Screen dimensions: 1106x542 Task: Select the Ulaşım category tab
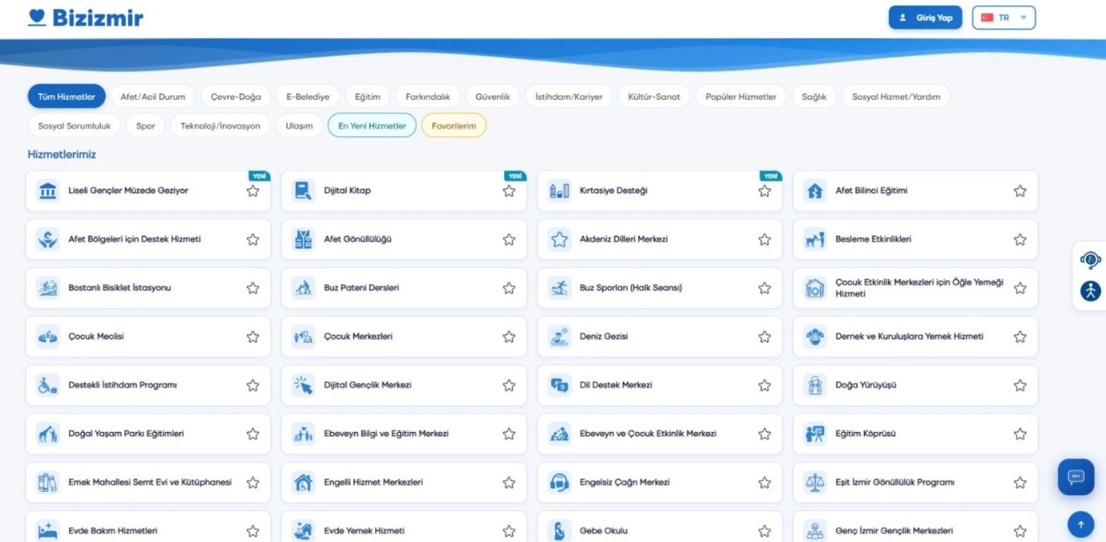tap(299, 126)
